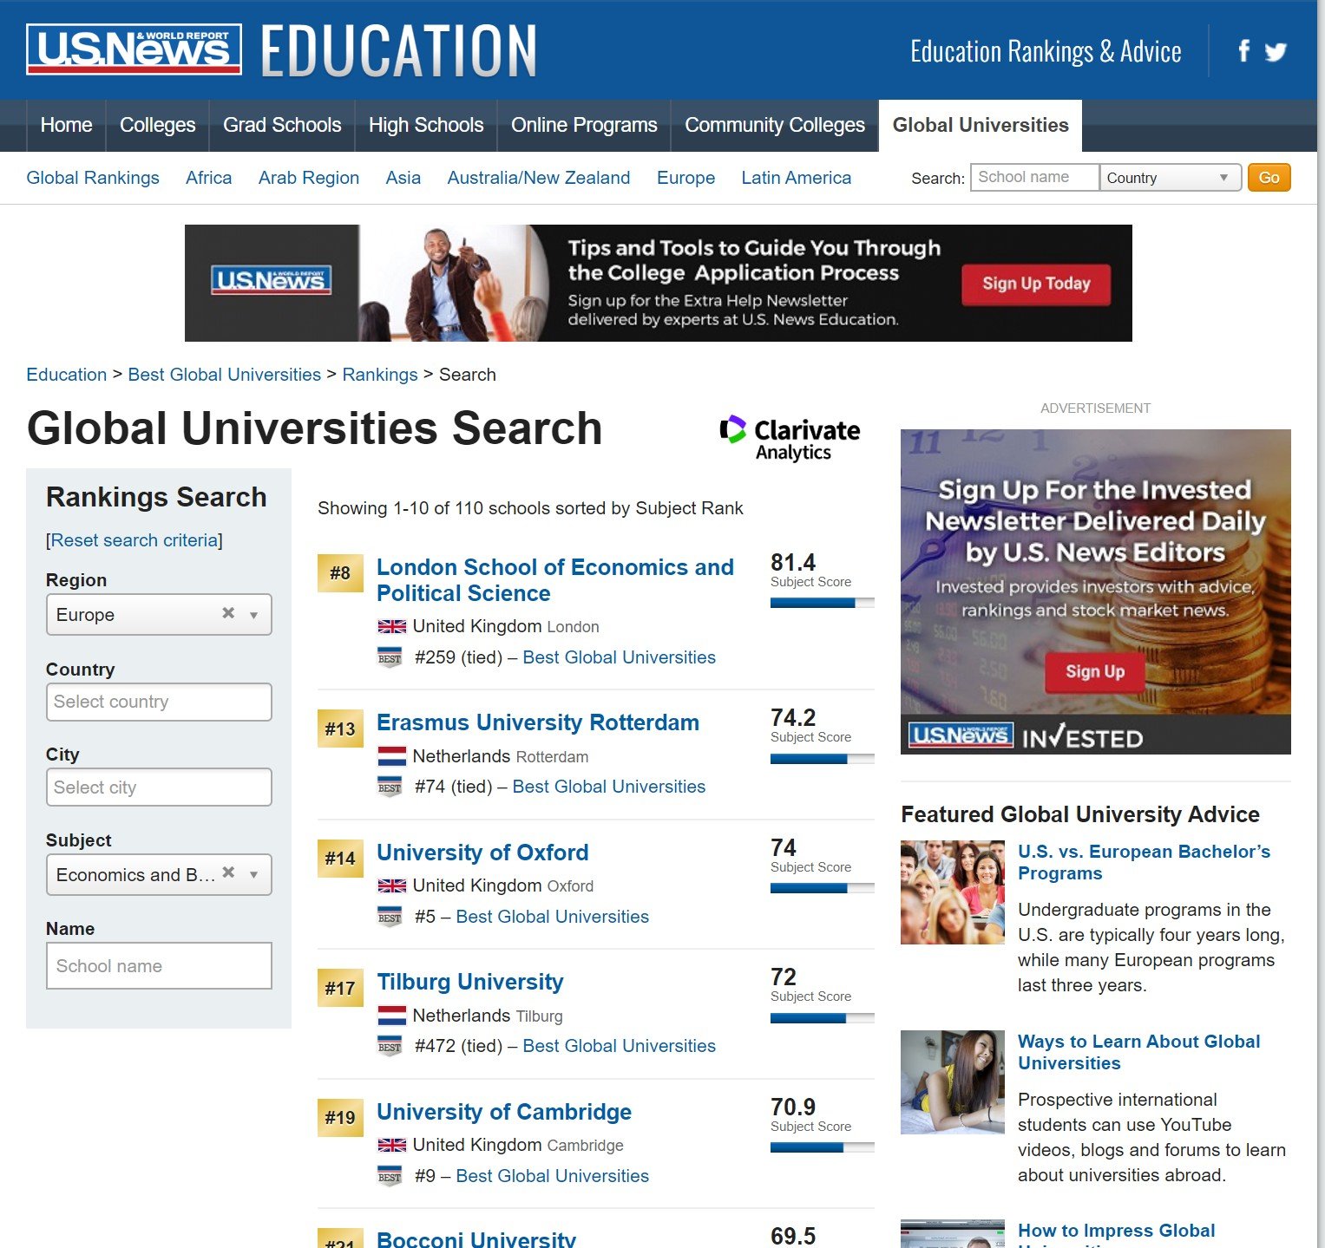The image size is (1325, 1248).
Task: Click the School name field in sidebar
Action: [159, 965]
